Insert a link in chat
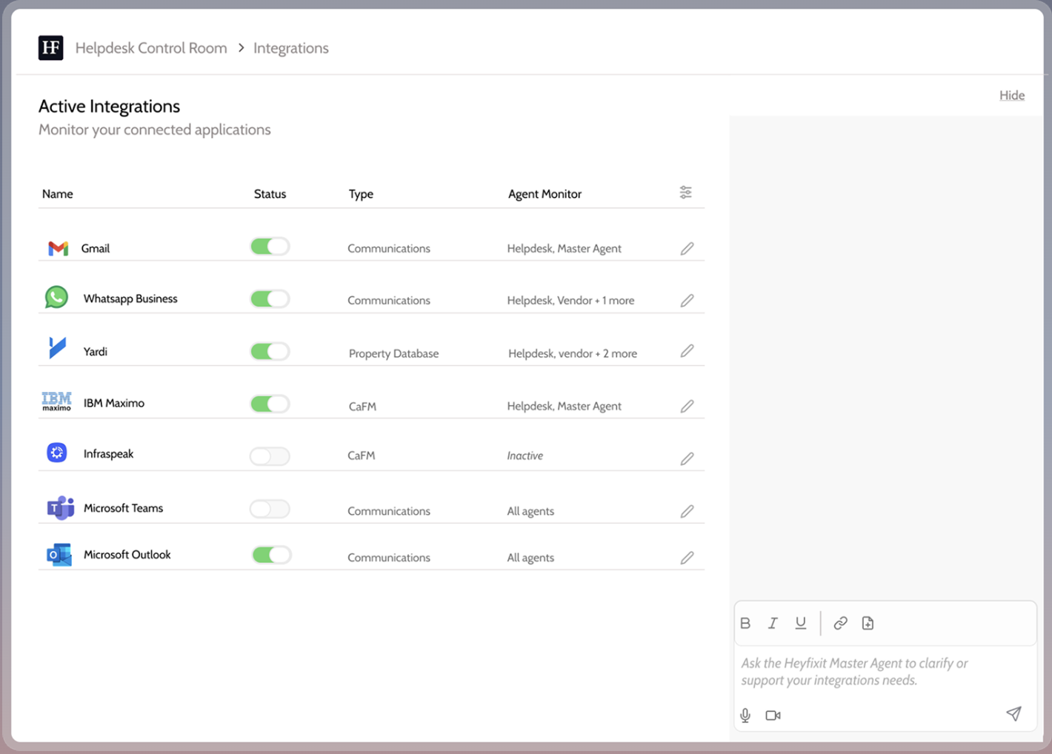This screenshot has height=754, width=1052. coord(840,623)
